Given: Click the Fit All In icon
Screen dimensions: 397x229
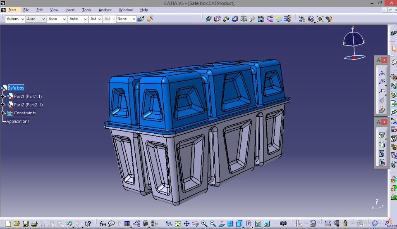Looking at the screenshot, I should click(x=178, y=224).
